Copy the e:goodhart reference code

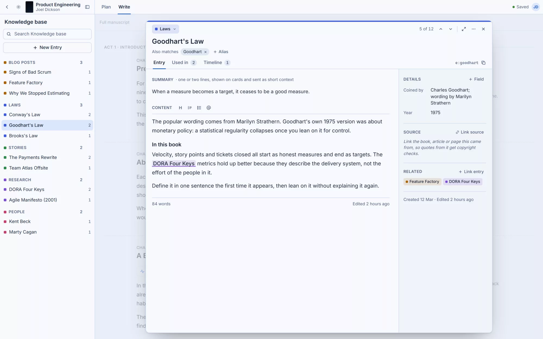tap(483, 63)
